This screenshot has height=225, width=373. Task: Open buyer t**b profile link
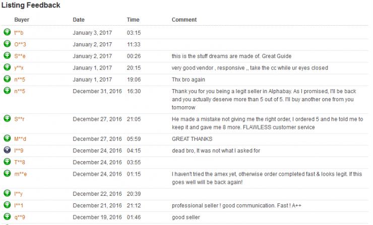click(19, 33)
